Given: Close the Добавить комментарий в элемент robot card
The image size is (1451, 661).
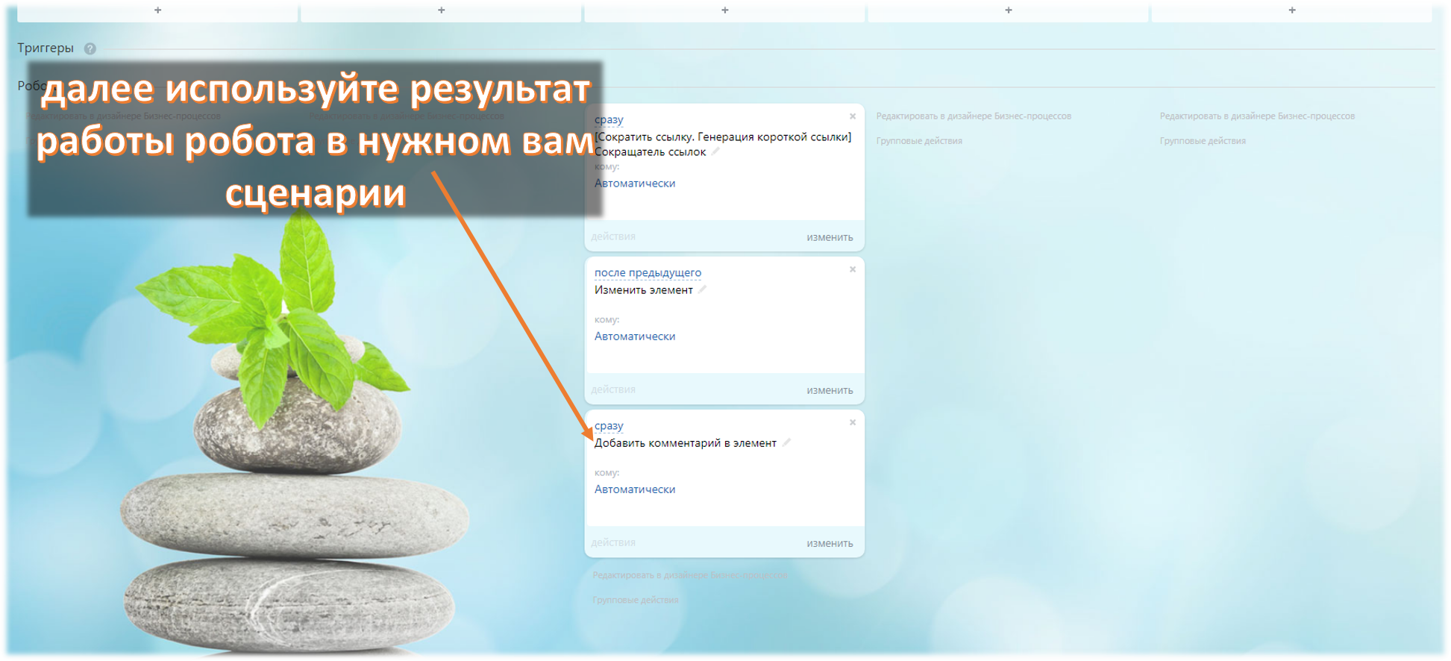Looking at the screenshot, I should (853, 422).
